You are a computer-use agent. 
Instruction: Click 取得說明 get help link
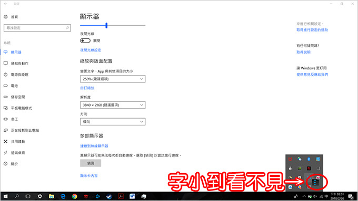(303, 52)
